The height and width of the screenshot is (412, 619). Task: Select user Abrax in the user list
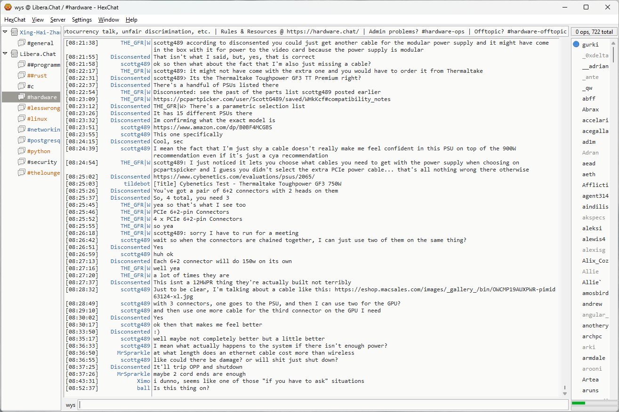click(590, 109)
